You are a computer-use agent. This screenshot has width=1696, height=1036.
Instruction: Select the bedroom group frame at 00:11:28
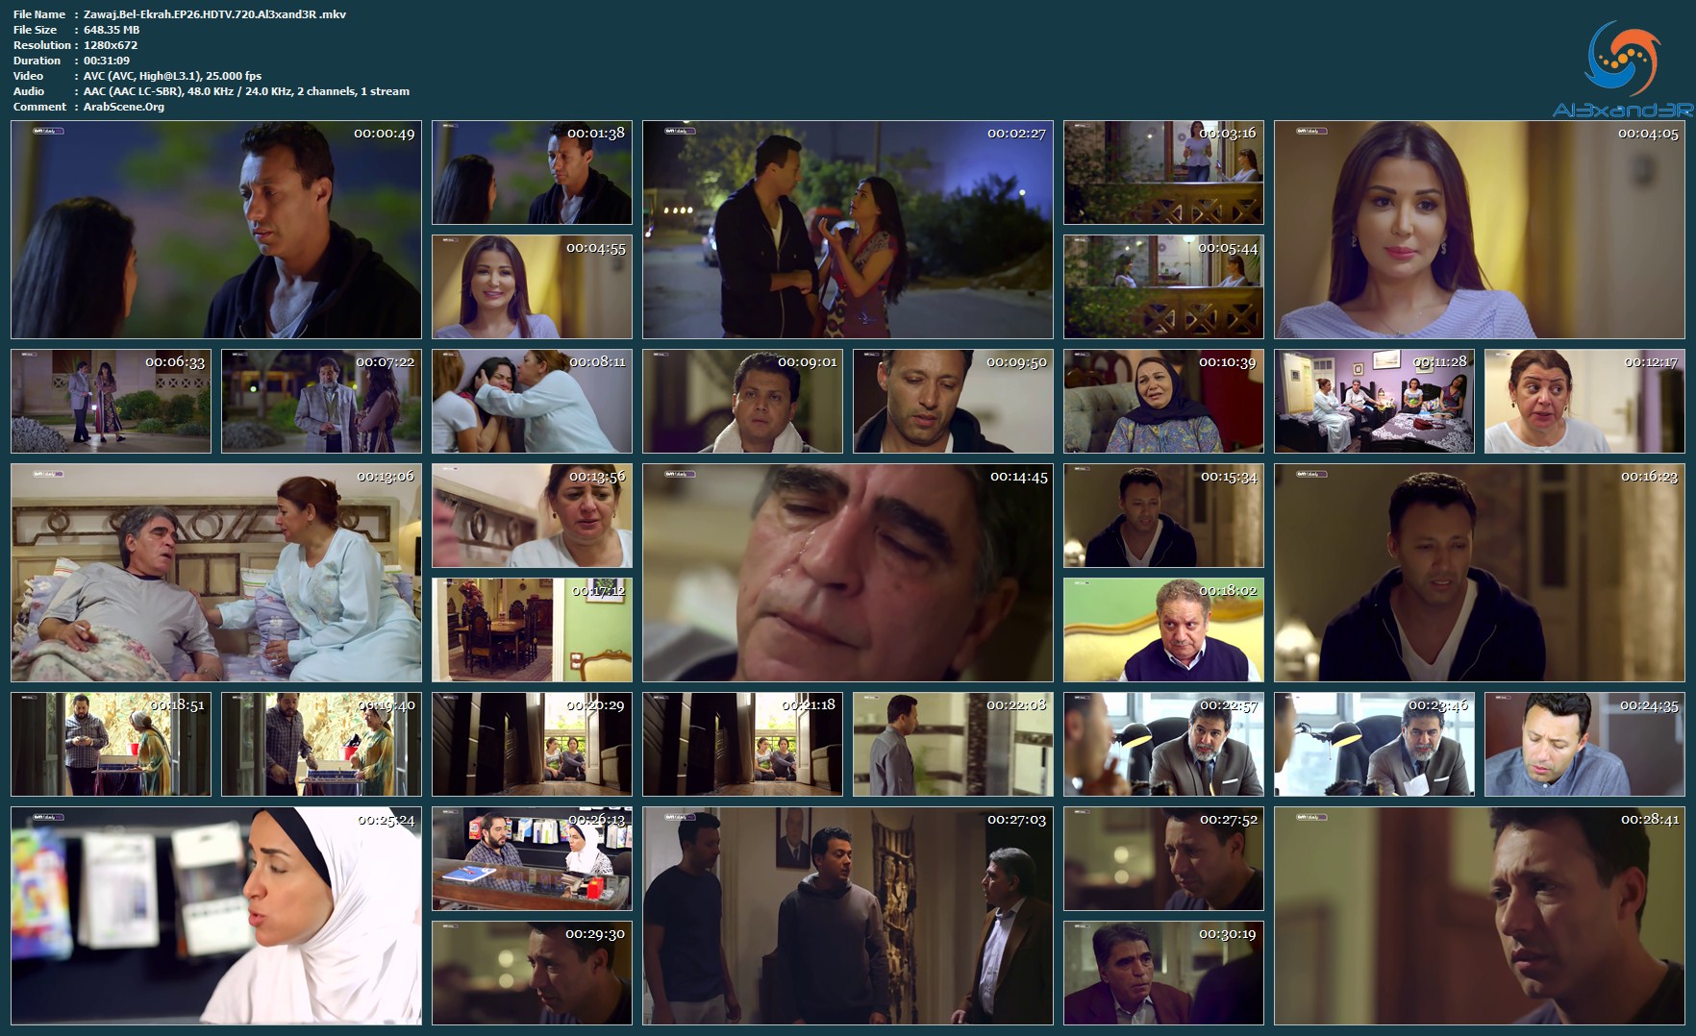1374,401
